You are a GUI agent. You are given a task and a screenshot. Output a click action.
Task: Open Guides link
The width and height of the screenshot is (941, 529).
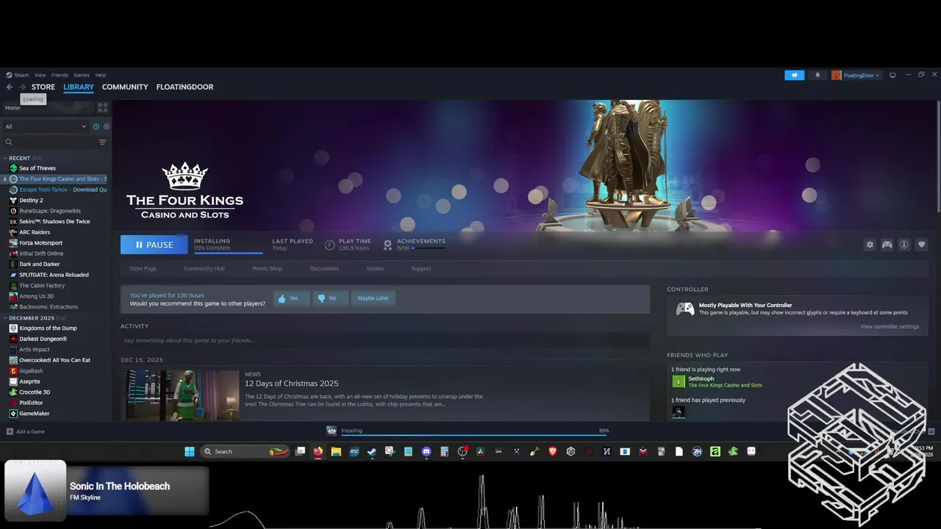pos(375,268)
